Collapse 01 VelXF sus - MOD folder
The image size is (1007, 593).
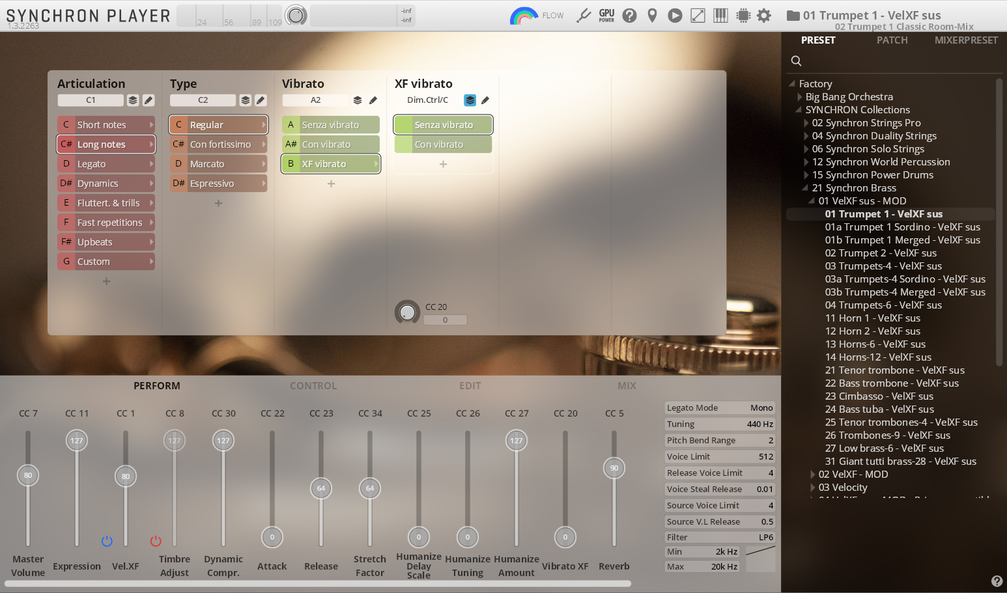(x=812, y=200)
